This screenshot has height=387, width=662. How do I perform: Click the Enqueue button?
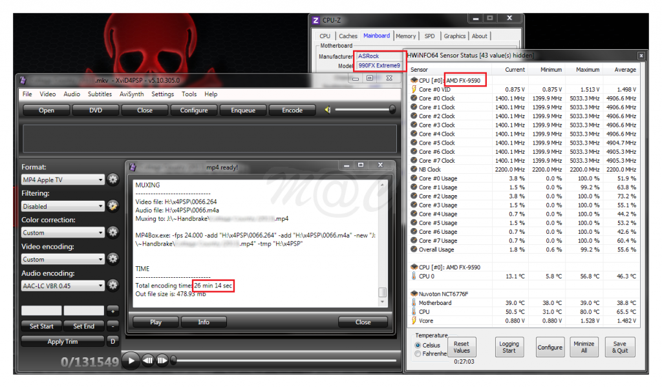[x=243, y=110]
